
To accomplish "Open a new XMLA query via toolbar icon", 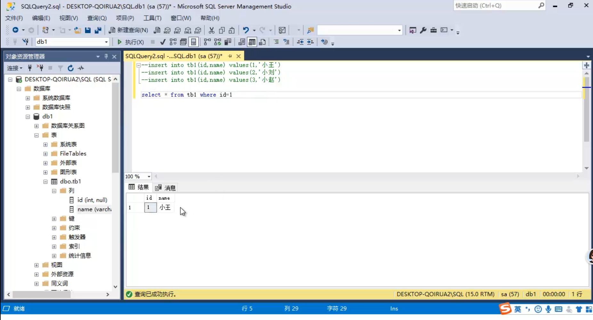I will coord(188,30).
